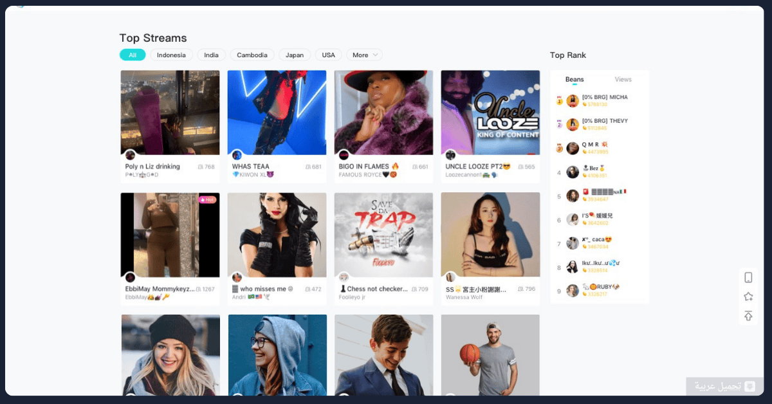This screenshot has width=772, height=404.
Task: Switch to the Beans rank tab
Action: pyautogui.click(x=574, y=80)
